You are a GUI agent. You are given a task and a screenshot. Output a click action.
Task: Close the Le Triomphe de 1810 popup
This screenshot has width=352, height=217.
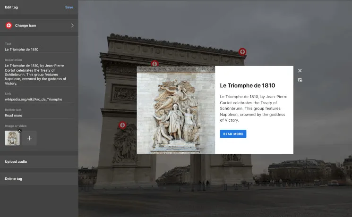[300, 71]
